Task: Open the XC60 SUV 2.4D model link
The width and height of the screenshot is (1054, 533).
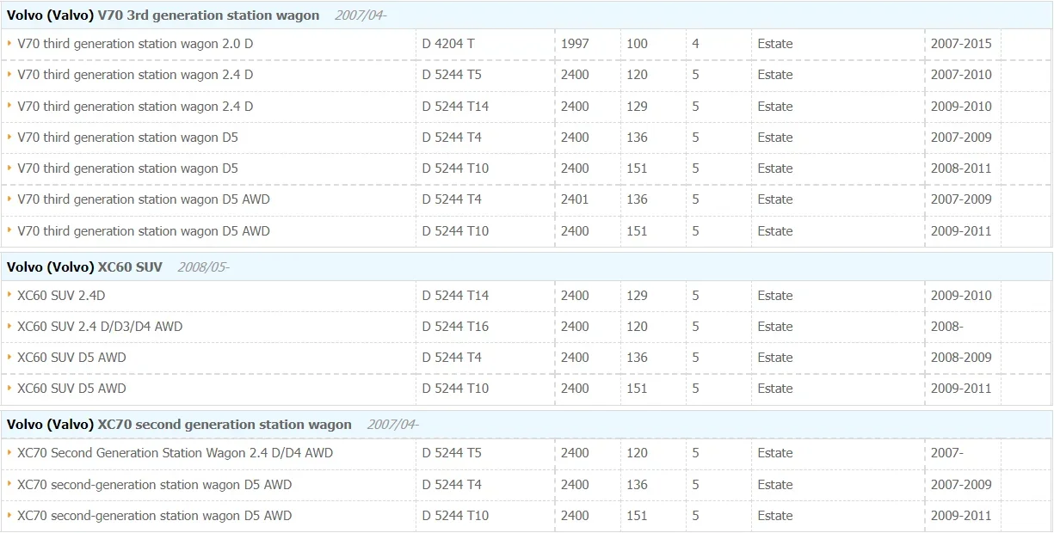Action: pos(61,296)
